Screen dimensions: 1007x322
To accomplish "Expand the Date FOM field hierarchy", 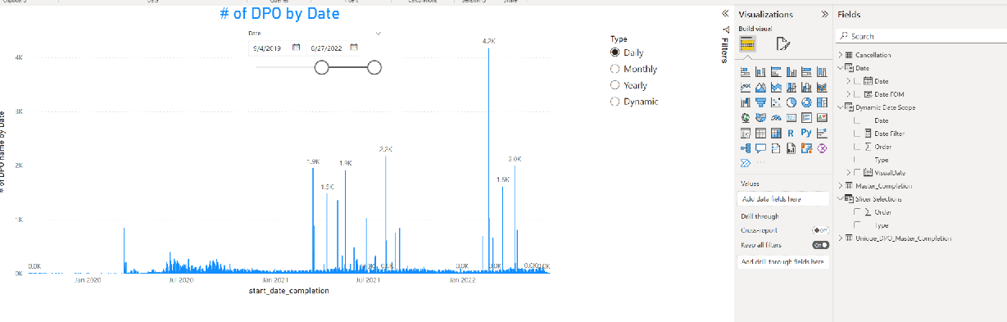I will click(x=848, y=94).
